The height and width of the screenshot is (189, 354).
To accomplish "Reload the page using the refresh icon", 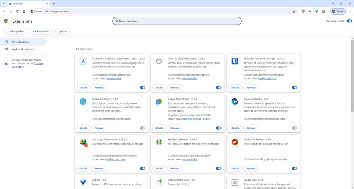I will tap(17, 11).
